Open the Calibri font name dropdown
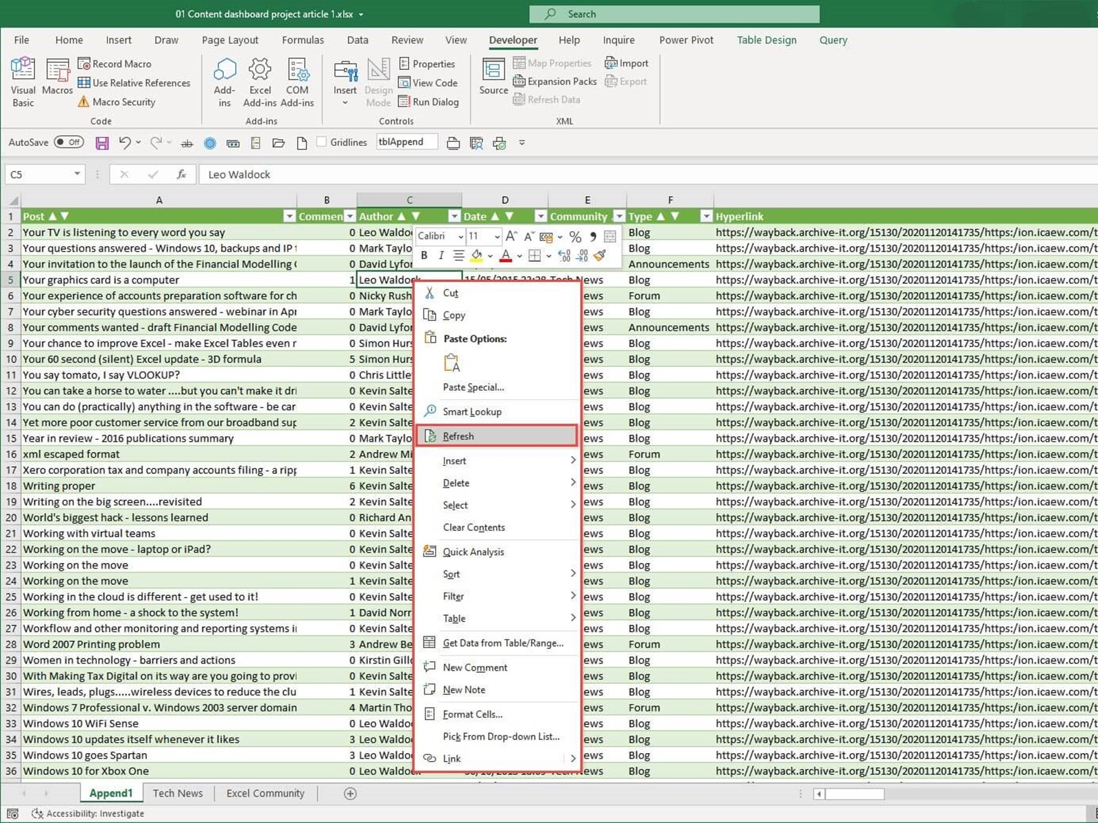 [460, 237]
